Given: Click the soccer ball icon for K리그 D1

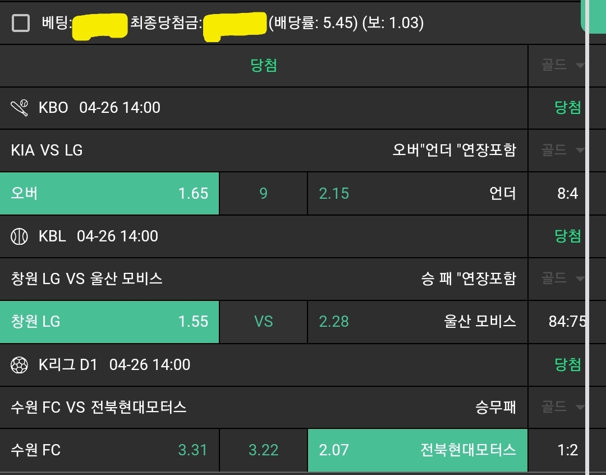Looking at the screenshot, I should pyautogui.click(x=19, y=365).
